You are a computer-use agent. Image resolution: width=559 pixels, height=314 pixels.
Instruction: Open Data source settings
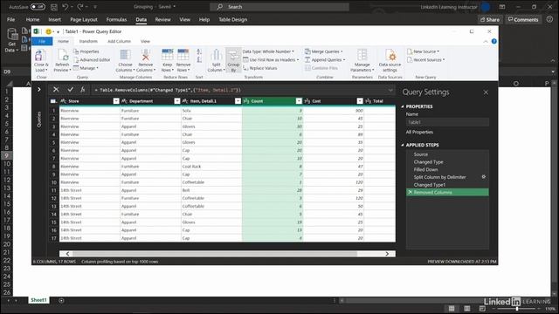coord(390,60)
